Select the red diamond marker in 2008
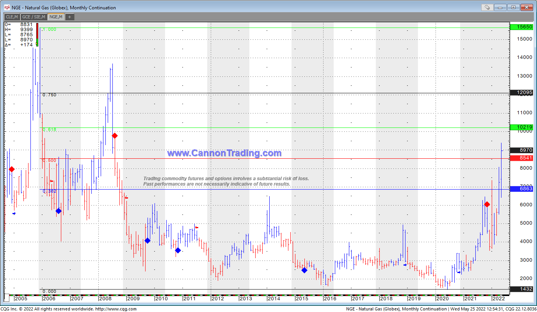The width and height of the screenshot is (537, 312). (x=115, y=136)
